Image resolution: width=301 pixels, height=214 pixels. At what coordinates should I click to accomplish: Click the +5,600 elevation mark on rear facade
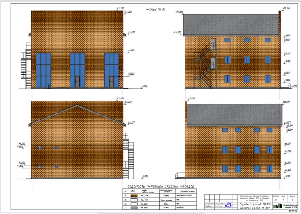20,147
